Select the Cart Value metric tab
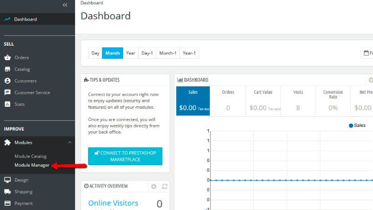 (x=263, y=101)
